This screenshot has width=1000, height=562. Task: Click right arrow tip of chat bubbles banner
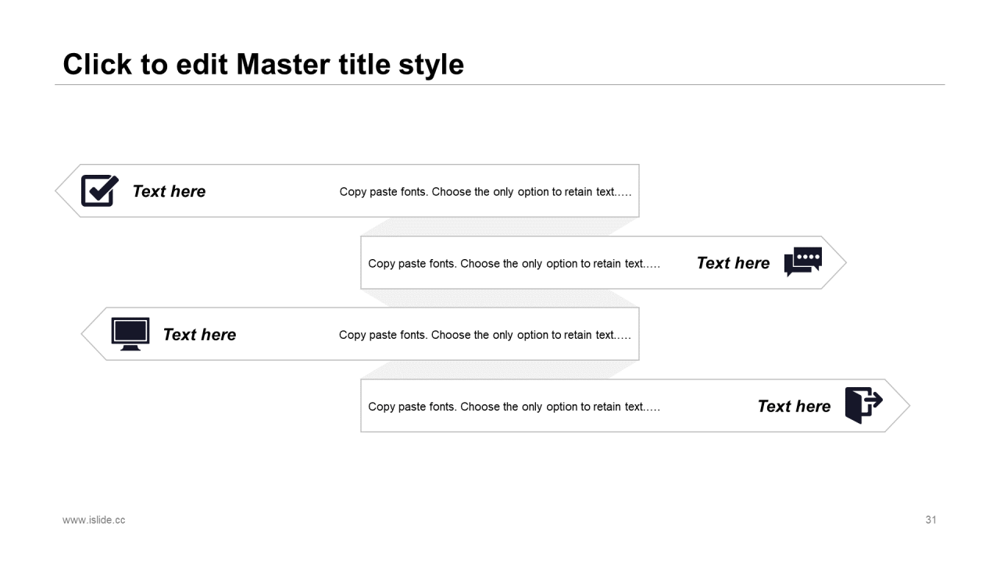[x=837, y=263]
